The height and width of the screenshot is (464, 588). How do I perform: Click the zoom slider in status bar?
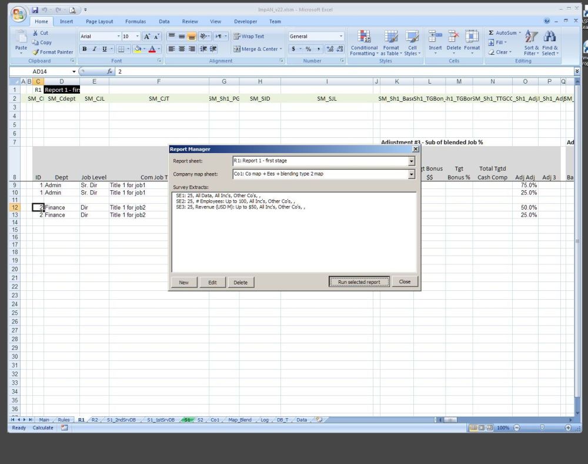pyautogui.click(x=542, y=427)
